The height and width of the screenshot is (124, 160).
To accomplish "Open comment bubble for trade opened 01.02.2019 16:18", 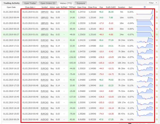I will pyautogui.click(x=157, y=108).
